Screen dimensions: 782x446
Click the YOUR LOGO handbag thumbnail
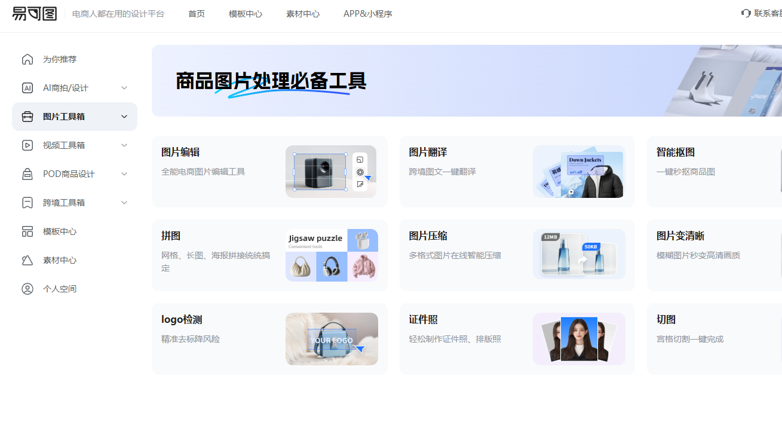point(332,339)
